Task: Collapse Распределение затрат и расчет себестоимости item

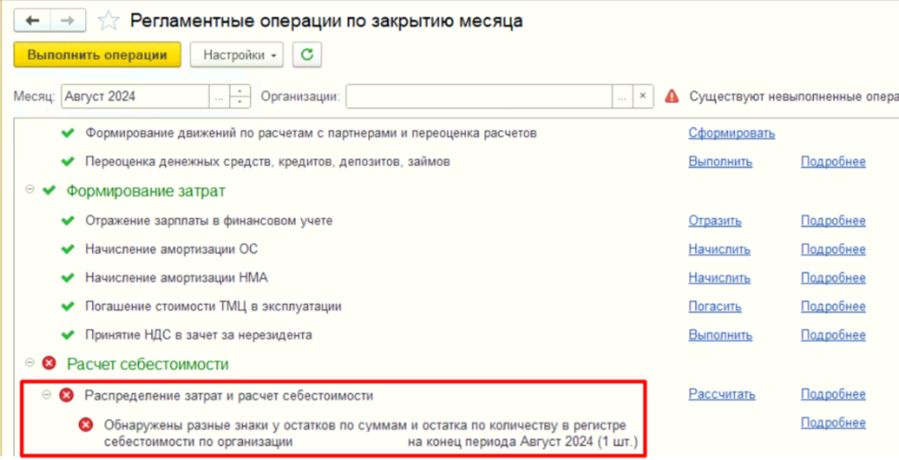Action: pos(47,395)
